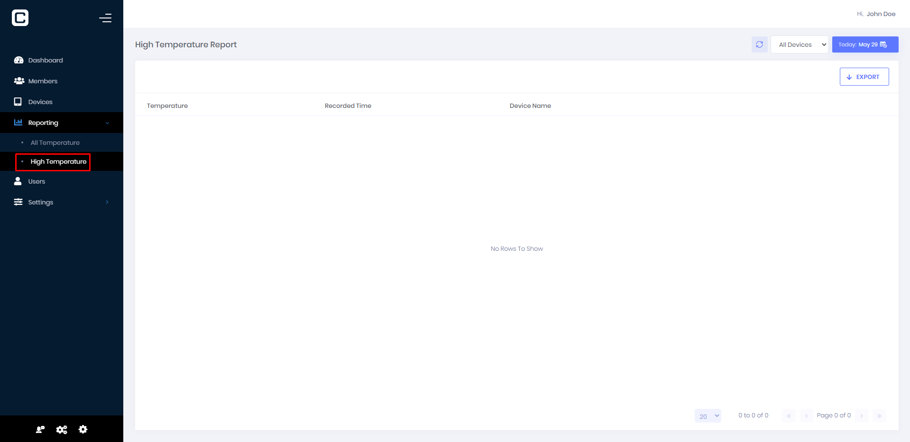
Task: Open Devices from the sidebar
Action: point(40,102)
